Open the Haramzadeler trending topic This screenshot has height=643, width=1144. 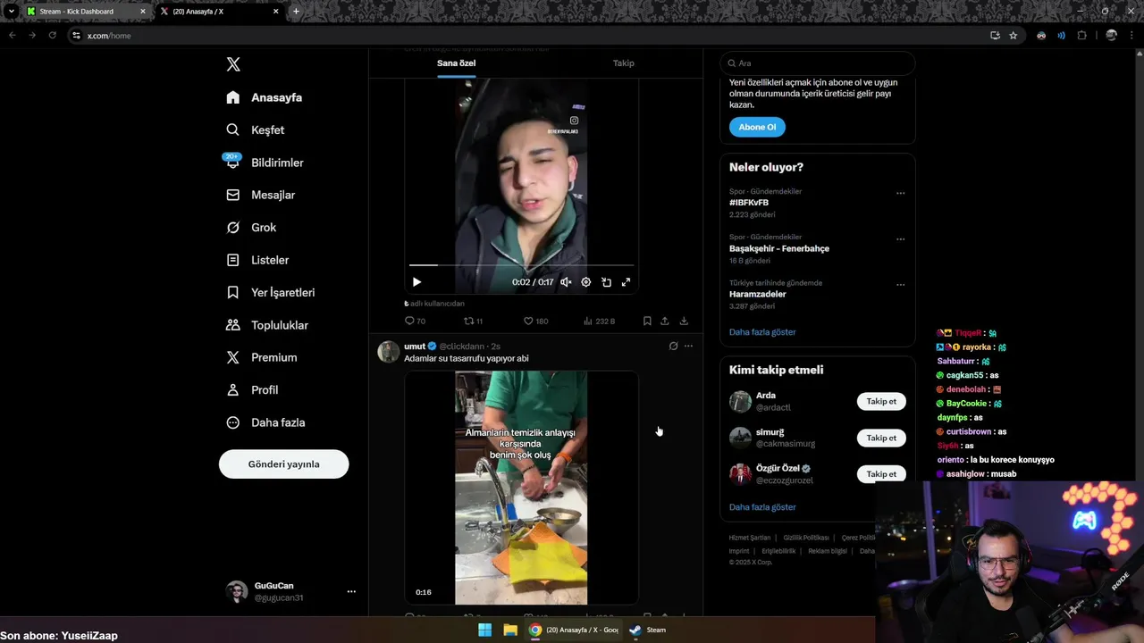pyautogui.click(x=758, y=294)
